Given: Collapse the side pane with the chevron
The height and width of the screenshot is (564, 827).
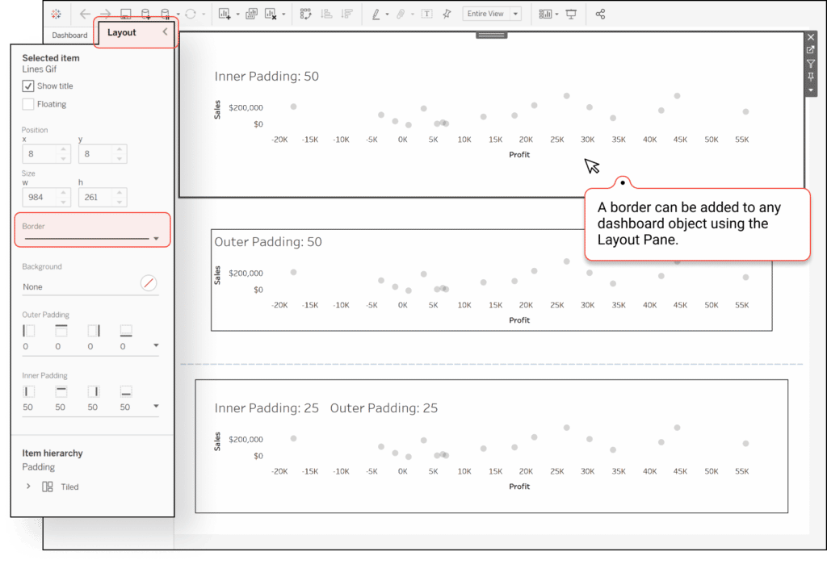Looking at the screenshot, I should pyautogui.click(x=165, y=32).
